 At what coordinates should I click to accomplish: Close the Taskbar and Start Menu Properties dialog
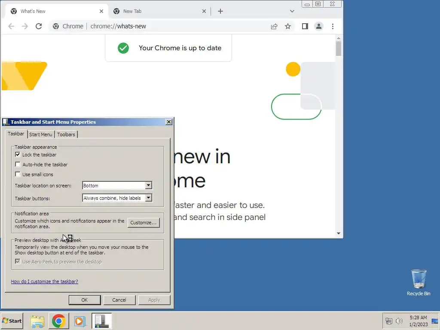(168, 122)
